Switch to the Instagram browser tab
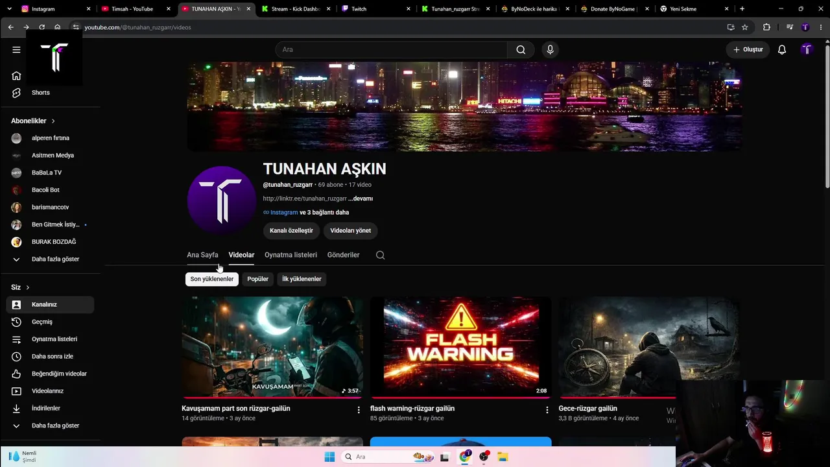Image resolution: width=830 pixels, height=467 pixels. pos(55,9)
